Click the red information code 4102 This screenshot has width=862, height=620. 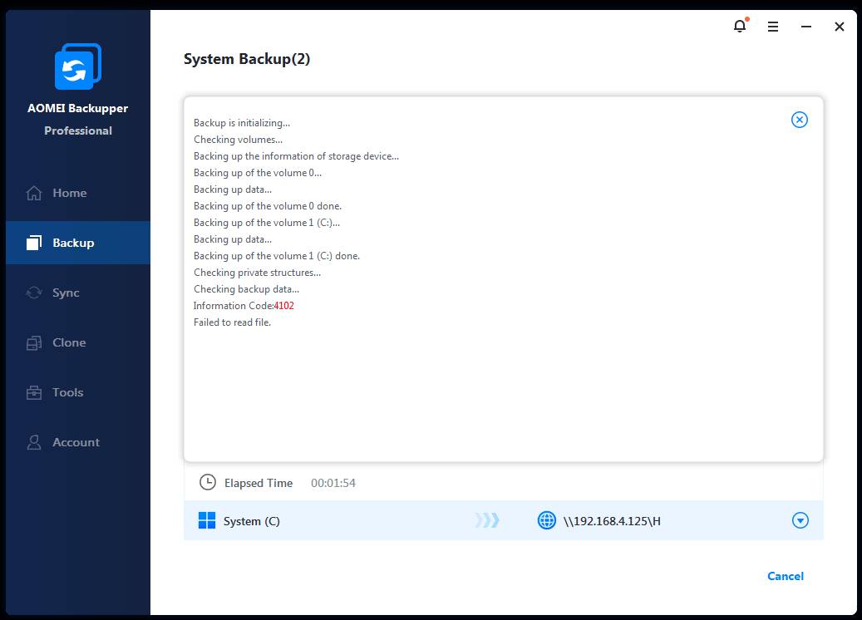[284, 306]
